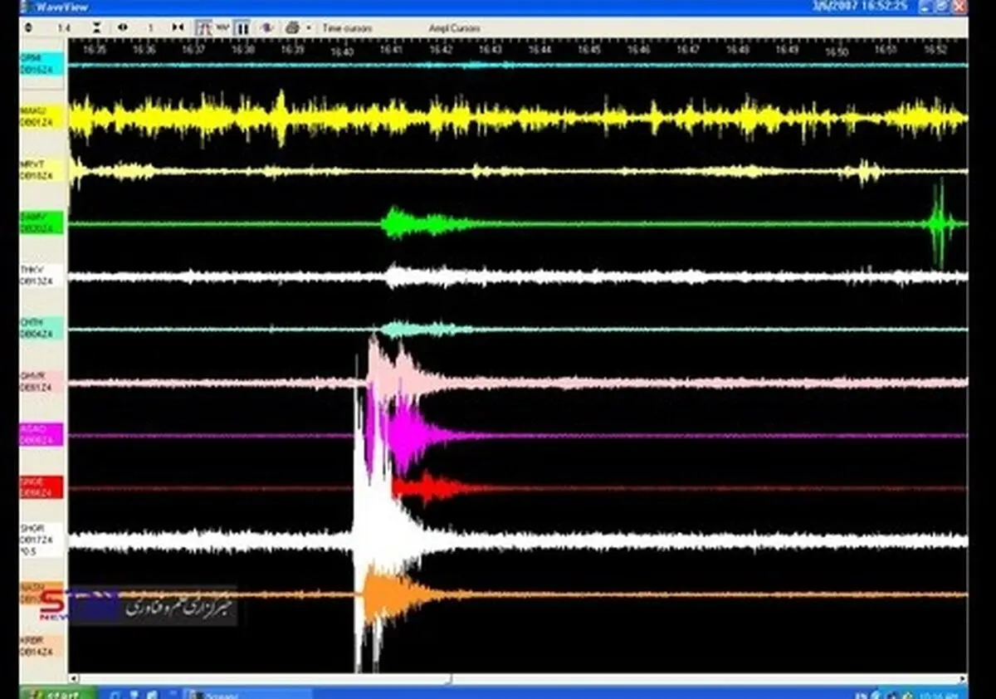Click the amplitude value 1.4 field
The height and width of the screenshot is (699, 996).
64,27
